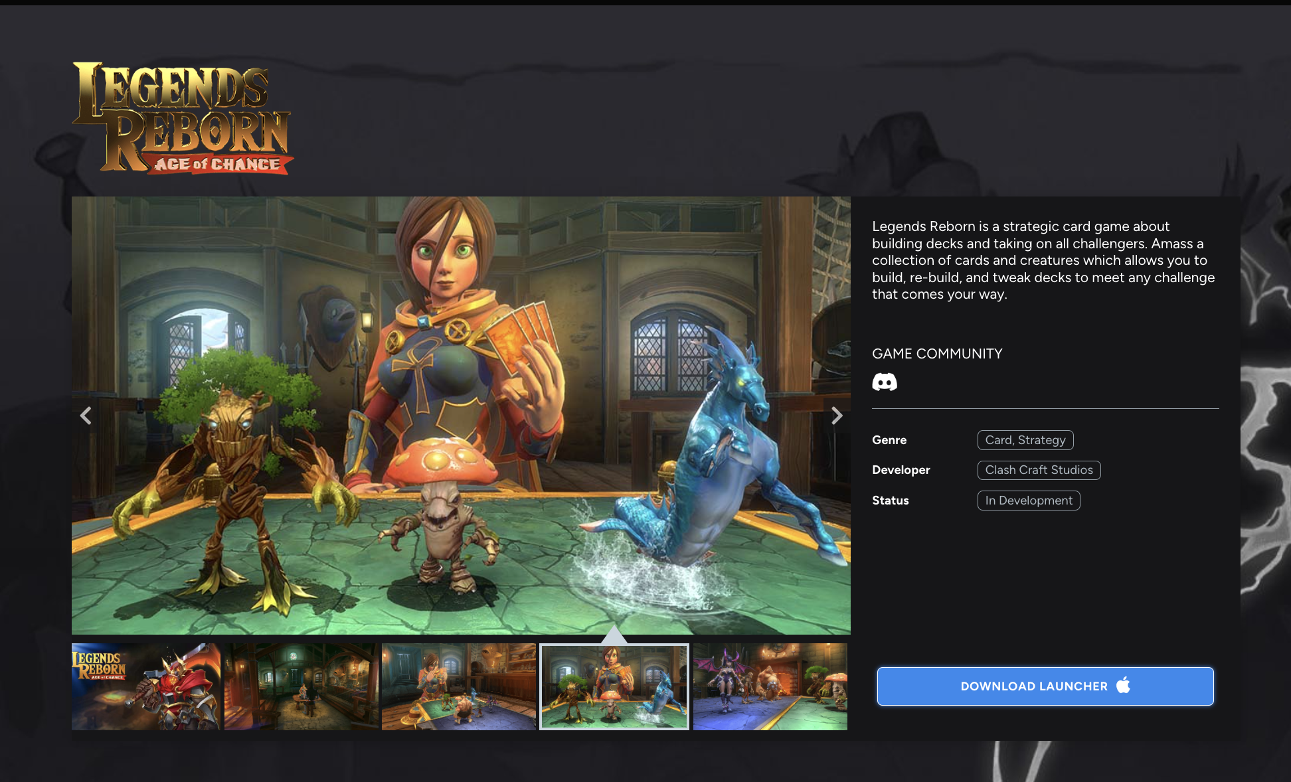Click the Legends Reborn Age of Chance logo
This screenshot has width=1291, height=782.
(x=183, y=118)
